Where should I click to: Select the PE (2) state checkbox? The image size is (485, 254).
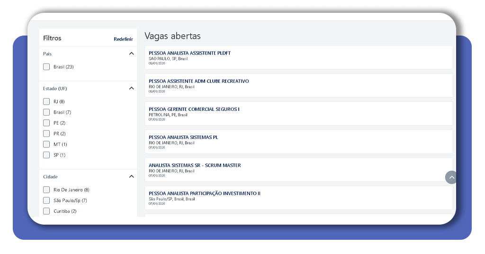[46, 123]
